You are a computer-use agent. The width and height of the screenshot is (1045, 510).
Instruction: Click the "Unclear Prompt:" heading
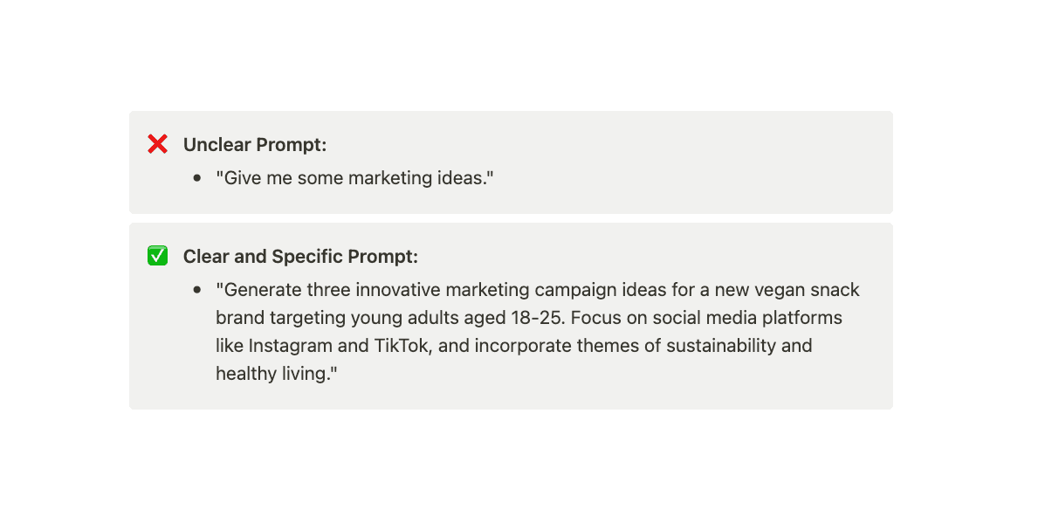click(x=255, y=144)
